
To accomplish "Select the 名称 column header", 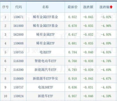I will 45,7.
